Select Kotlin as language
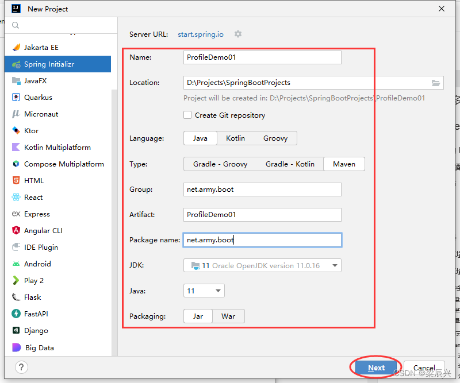 tap(235, 138)
